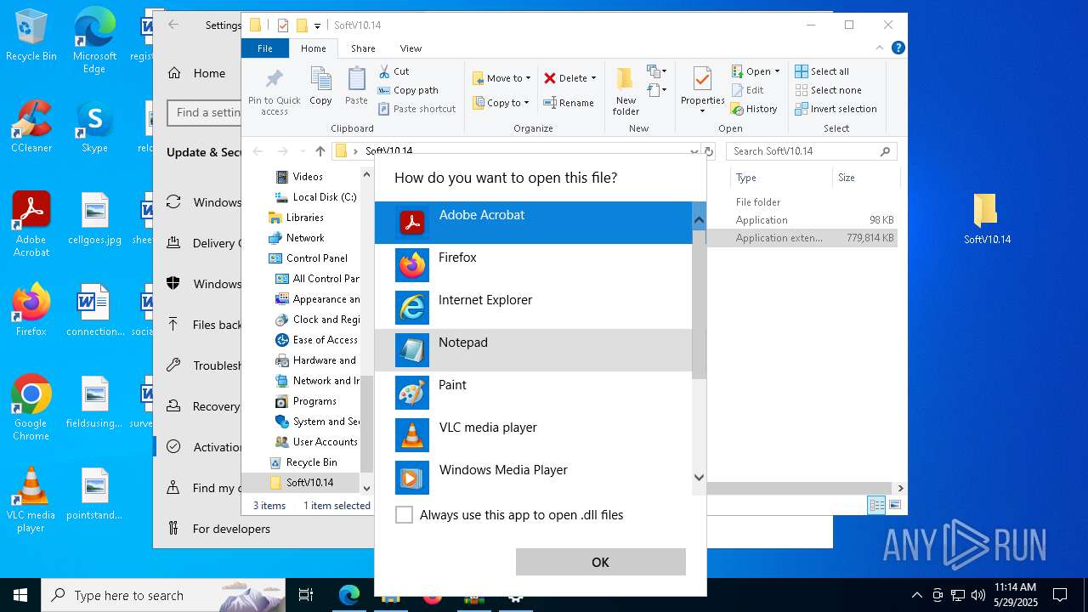Click Select none in the ribbon
Screen dimensions: 1088x612
(828, 90)
